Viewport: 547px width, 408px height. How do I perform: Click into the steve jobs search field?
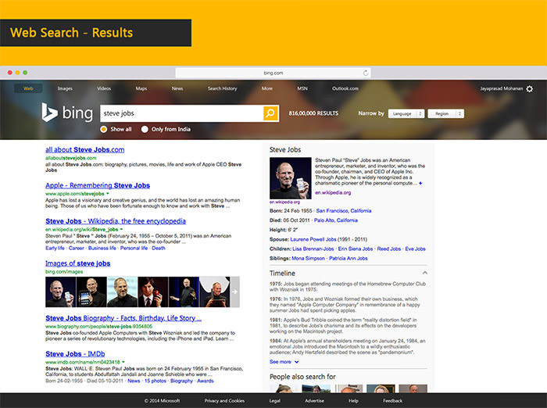[x=181, y=113]
